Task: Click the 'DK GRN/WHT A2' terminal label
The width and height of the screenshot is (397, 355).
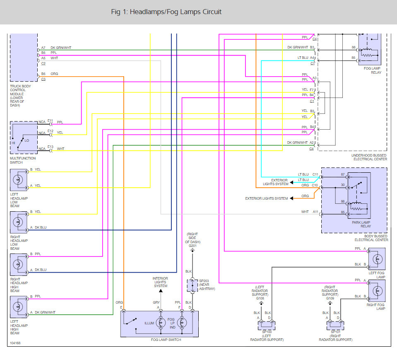Action: [300, 142]
